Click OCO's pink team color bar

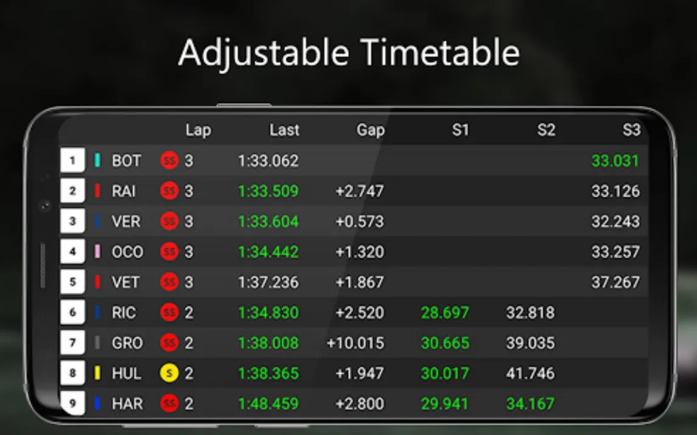(97, 252)
